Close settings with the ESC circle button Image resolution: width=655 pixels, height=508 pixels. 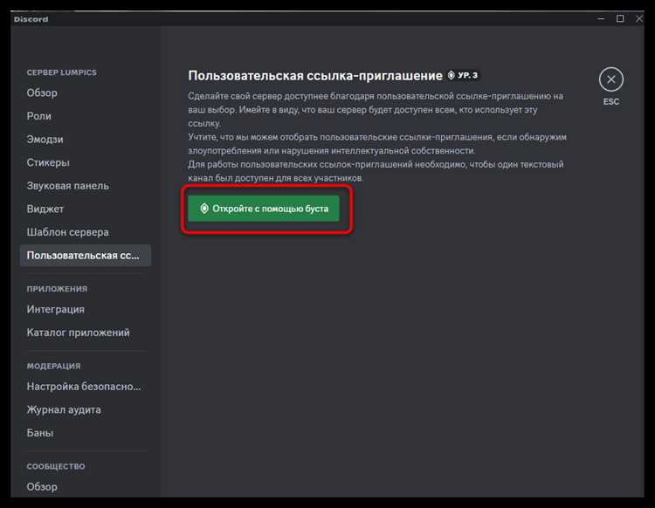click(610, 79)
